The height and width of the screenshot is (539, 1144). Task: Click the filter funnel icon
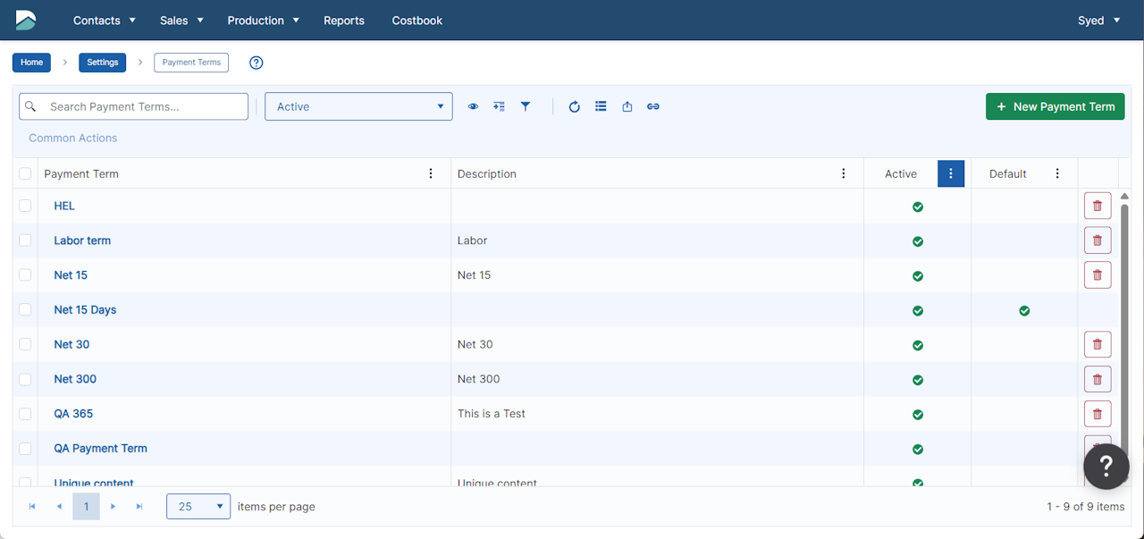pyautogui.click(x=526, y=106)
